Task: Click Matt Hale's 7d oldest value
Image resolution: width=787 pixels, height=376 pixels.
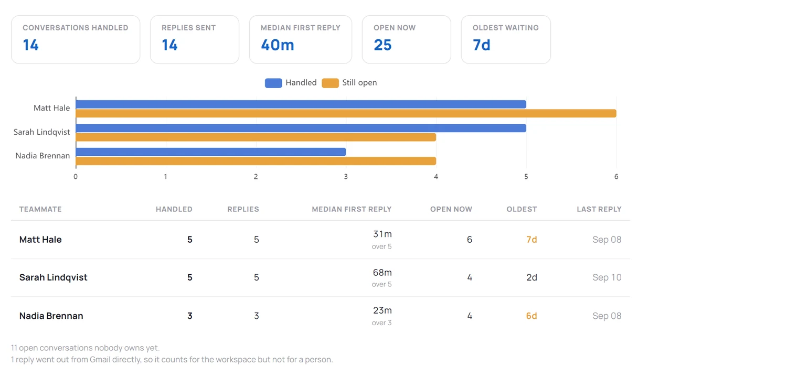Action: tap(531, 240)
